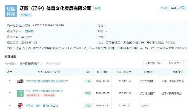Click the 辽篮体育 company logo tile

[x=11, y=11]
